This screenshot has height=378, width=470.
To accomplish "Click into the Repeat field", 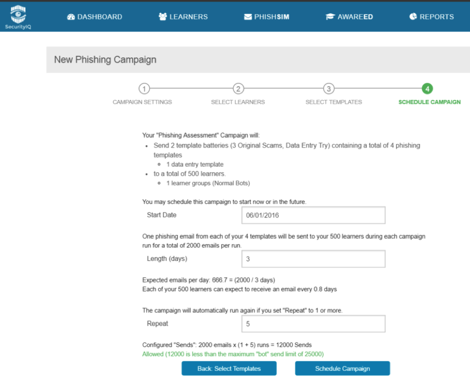I will [313, 324].
